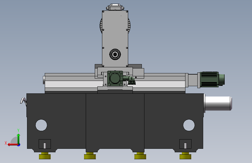Pick the right round hole in the base
Image resolution: width=252 pixels, height=163 pixels.
pyautogui.click(x=189, y=125)
